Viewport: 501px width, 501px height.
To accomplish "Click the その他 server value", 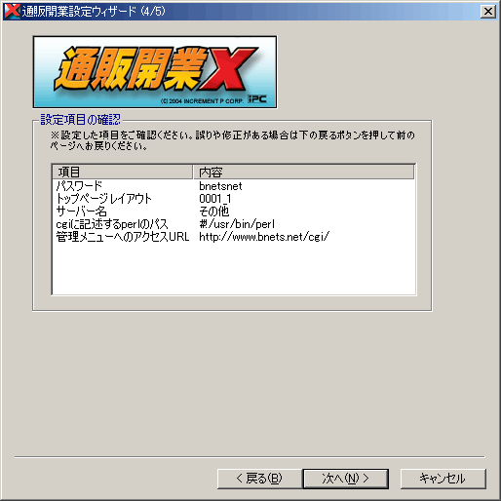I will pyautogui.click(x=214, y=212).
